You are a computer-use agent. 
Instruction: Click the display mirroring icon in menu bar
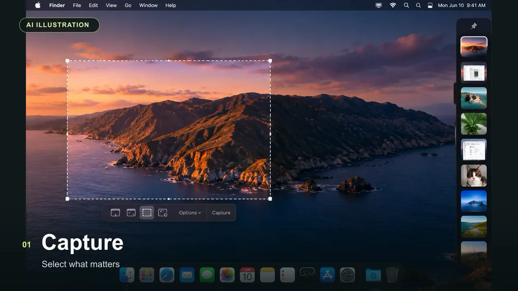tap(379, 5)
